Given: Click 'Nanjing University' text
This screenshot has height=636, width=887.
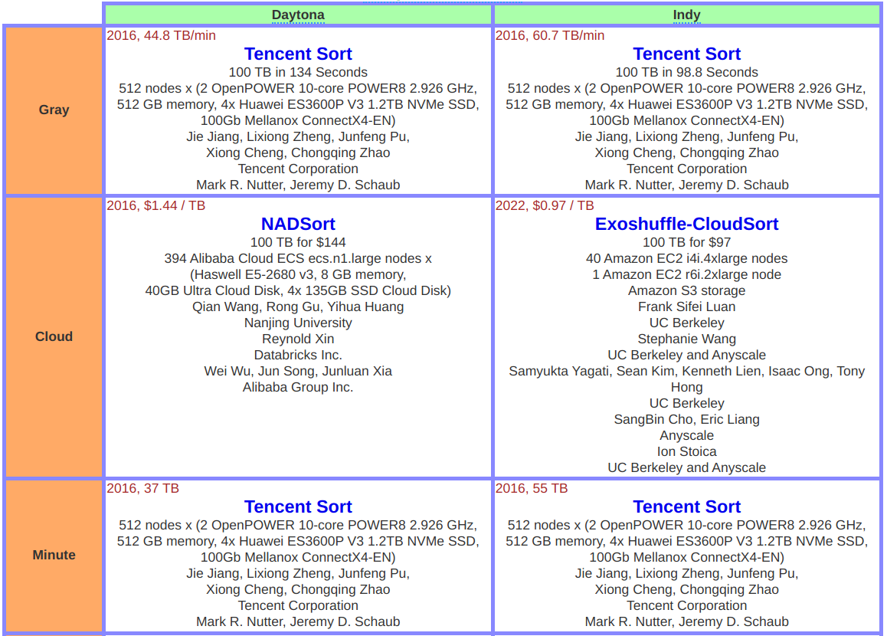Looking at the screenshot, I should point(297,323).
